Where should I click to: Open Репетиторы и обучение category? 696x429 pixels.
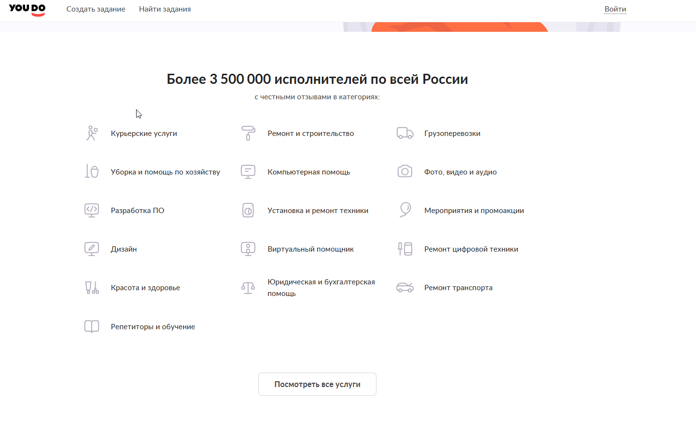click(153, 327)
